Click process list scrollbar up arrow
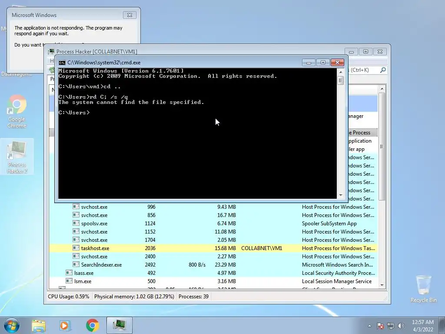 pos(382,89)
